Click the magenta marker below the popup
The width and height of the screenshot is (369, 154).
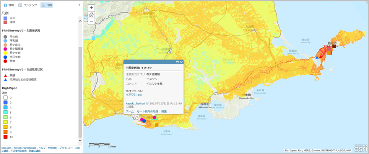(154, 117)
